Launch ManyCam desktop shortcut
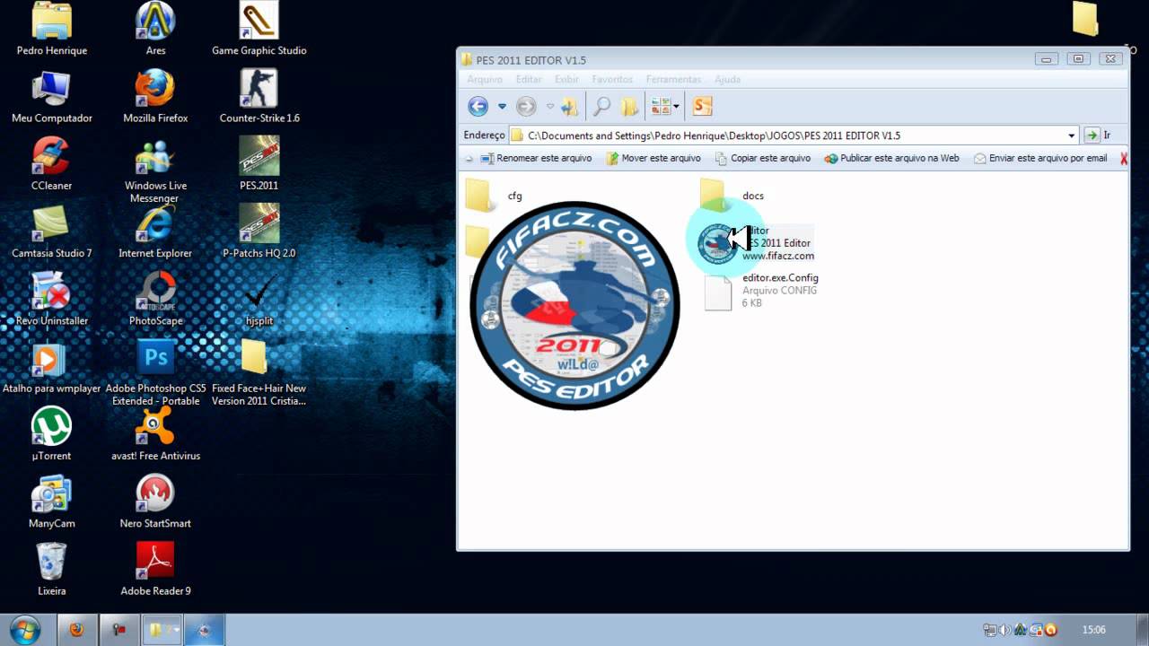1149x646 pixels. click(x=51, y=493)
